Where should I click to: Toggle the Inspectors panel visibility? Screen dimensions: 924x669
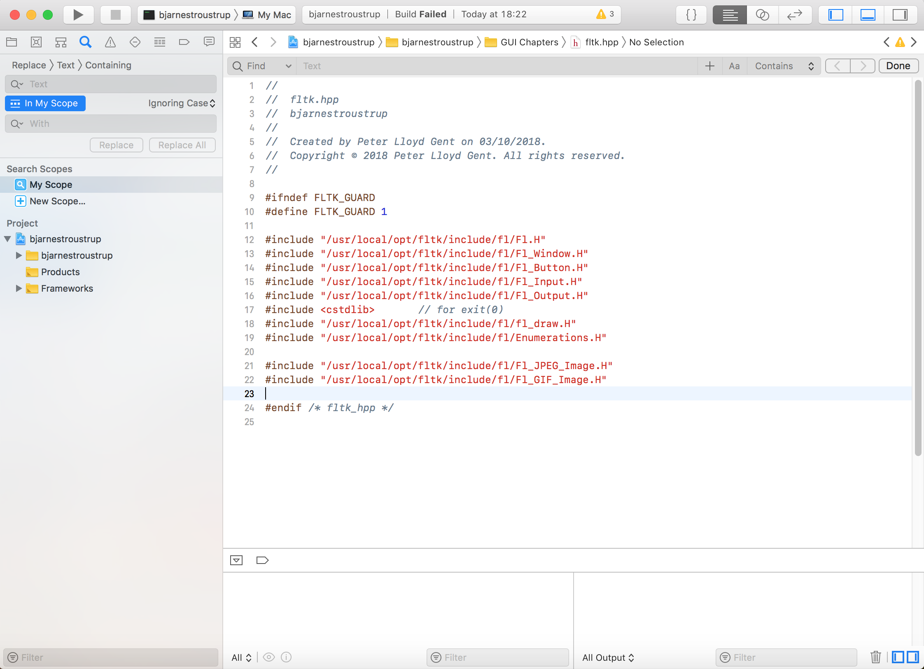coord(900,15)
